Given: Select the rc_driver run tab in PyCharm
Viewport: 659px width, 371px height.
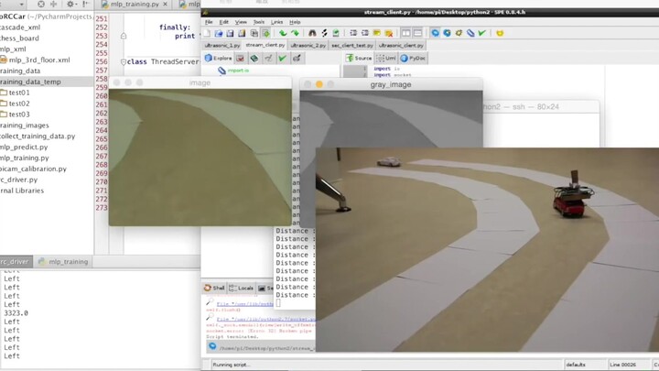Looking at the screenshot, I should (x=16, y=262).
